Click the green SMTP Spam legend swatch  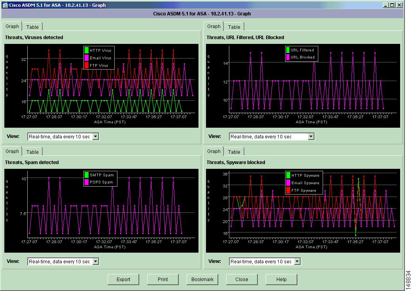tap(87, 175)
